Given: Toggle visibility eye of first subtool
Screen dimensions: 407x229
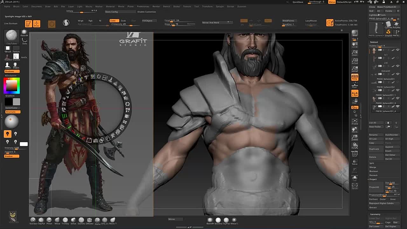Looking at the screenshot, I should click(x=398, y=50).
